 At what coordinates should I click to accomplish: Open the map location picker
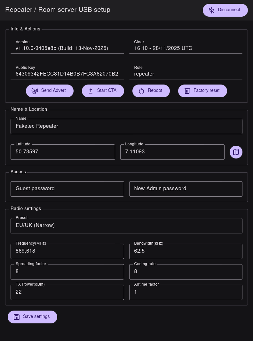pos(236,152)
